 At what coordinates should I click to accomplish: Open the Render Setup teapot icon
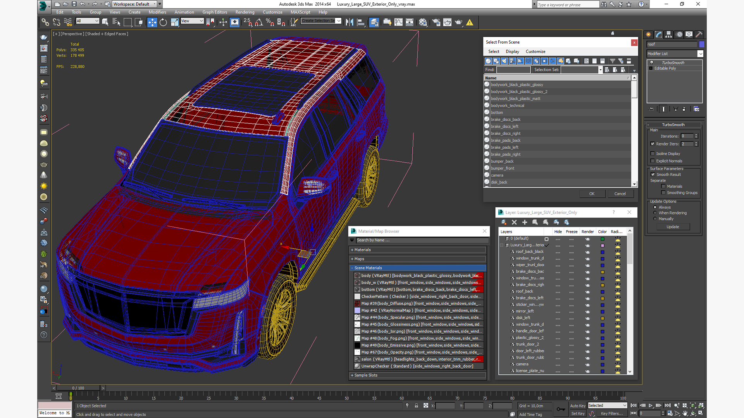point(436,22)
